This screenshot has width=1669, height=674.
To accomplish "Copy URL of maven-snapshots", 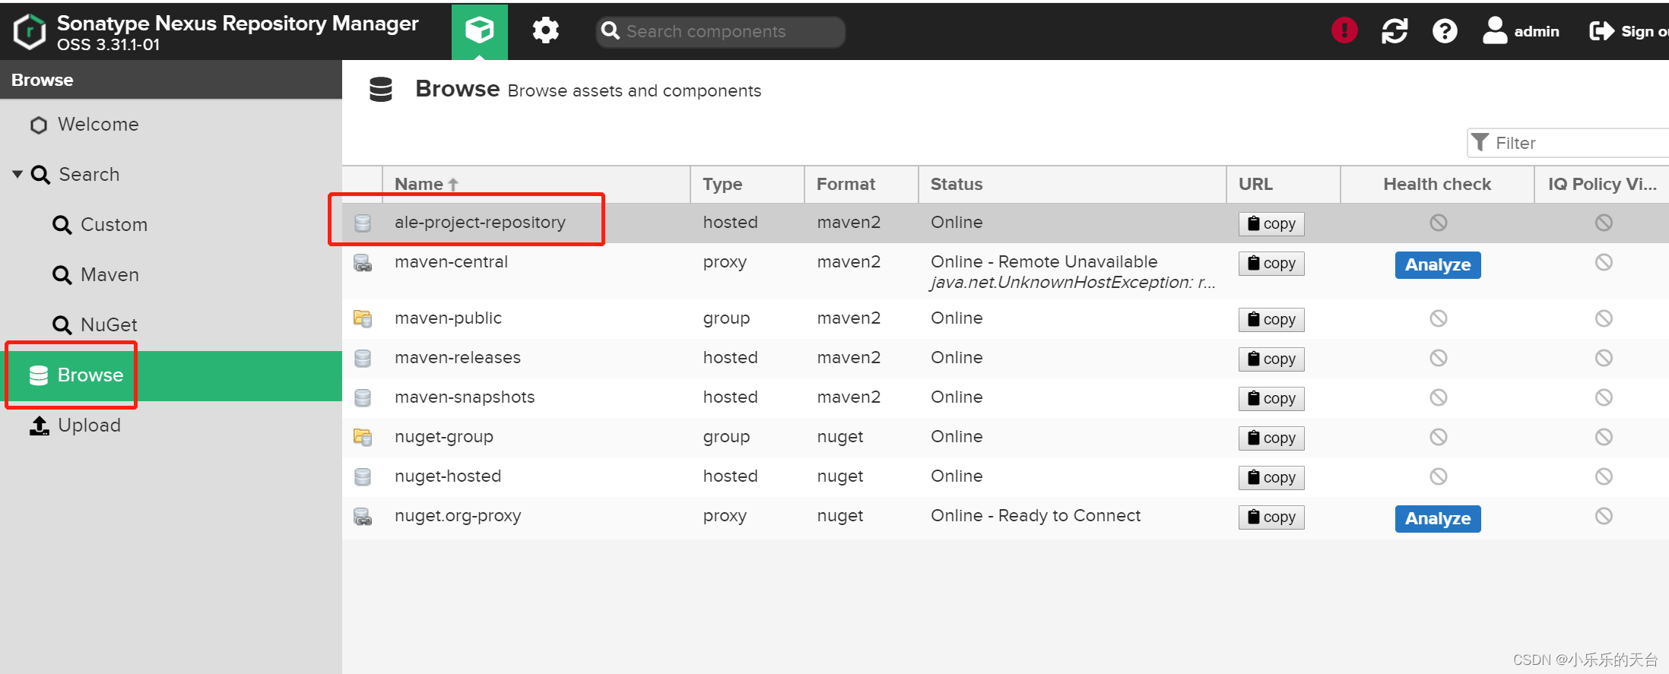I will click(x=1271, y=398).
